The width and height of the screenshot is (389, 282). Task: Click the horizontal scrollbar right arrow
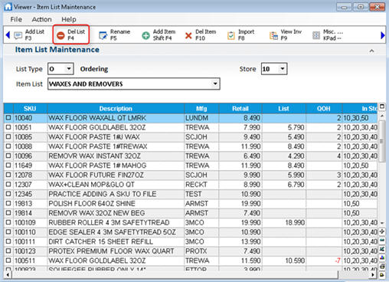[373, 275]
